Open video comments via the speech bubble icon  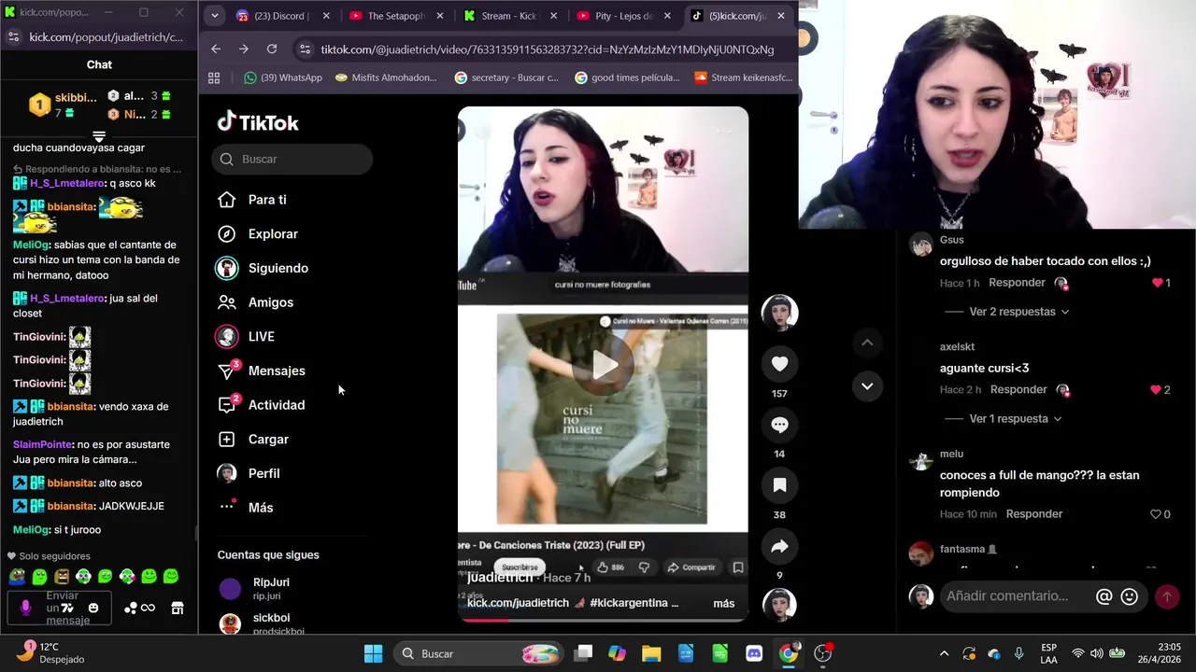click(x=779, y=425)
